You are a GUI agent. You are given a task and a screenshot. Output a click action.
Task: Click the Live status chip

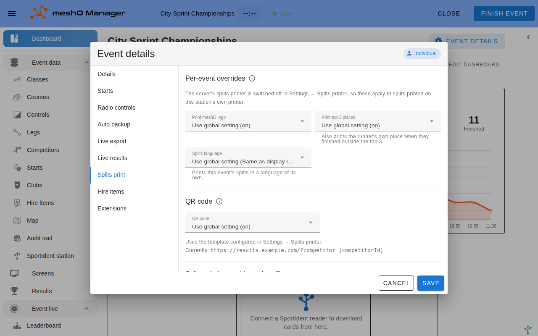coord(282,13)
